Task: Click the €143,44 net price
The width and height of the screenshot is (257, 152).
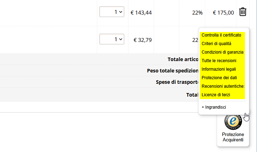Action: [141, 13]
